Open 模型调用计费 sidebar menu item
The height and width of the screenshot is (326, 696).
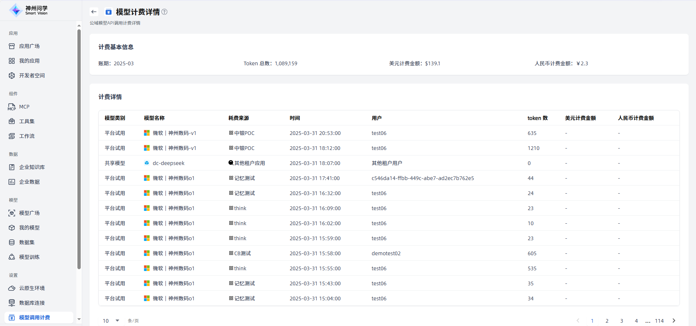point(34,318)
